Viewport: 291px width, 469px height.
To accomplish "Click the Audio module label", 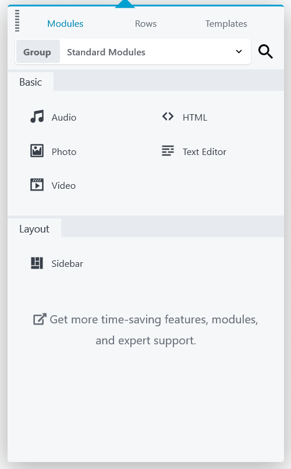I will point(64,117).
